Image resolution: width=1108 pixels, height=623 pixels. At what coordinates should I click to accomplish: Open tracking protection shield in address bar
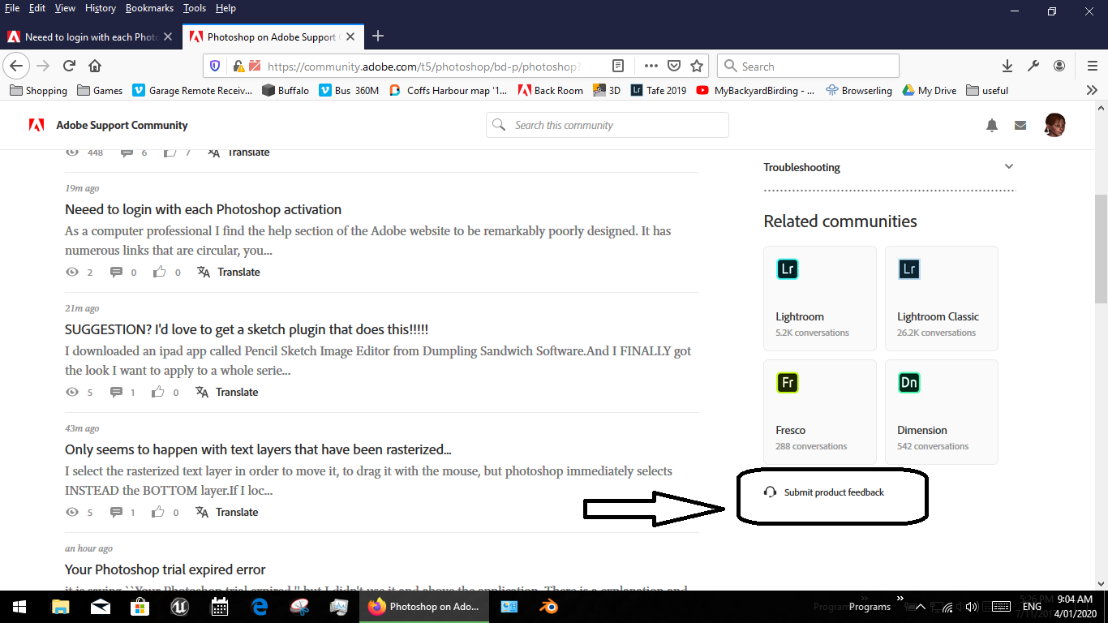[x=215, y=66]
